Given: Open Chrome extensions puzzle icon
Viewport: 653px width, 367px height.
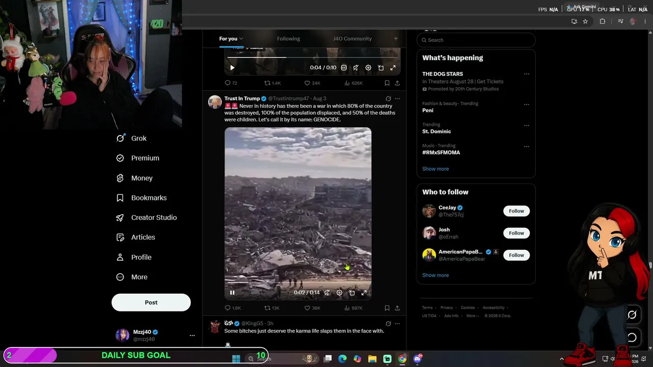Looking at the screenshot, I should pos(602,21).
